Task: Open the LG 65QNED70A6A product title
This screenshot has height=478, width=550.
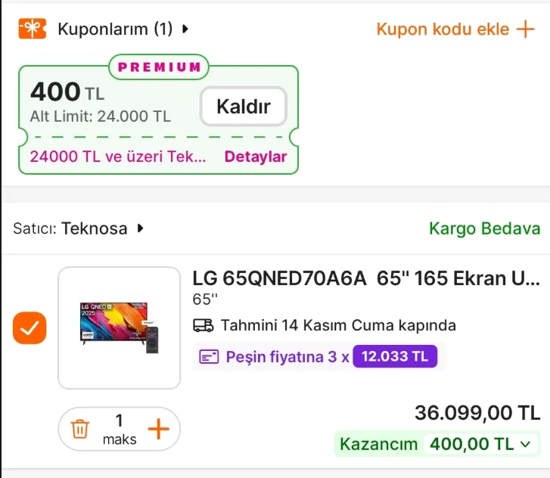Action: point(366,278)
